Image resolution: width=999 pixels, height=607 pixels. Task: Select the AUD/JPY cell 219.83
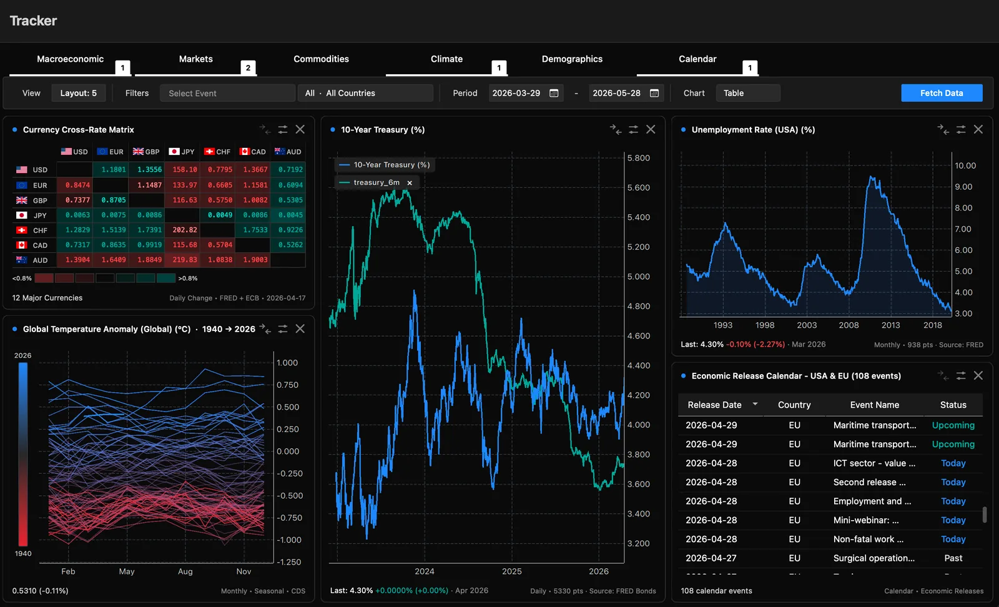(182, 260)
